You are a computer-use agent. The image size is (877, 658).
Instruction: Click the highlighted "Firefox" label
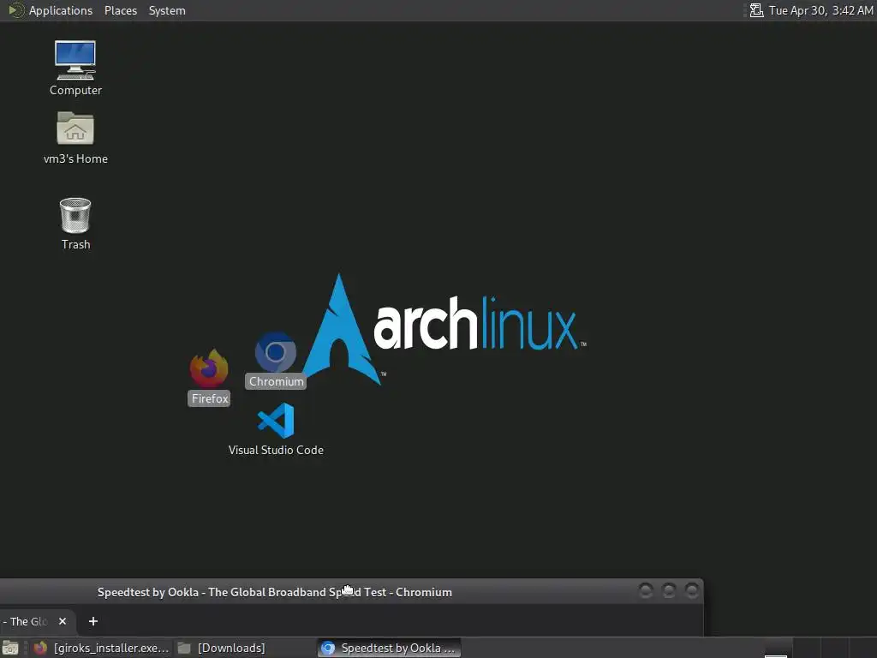(209, 398)
